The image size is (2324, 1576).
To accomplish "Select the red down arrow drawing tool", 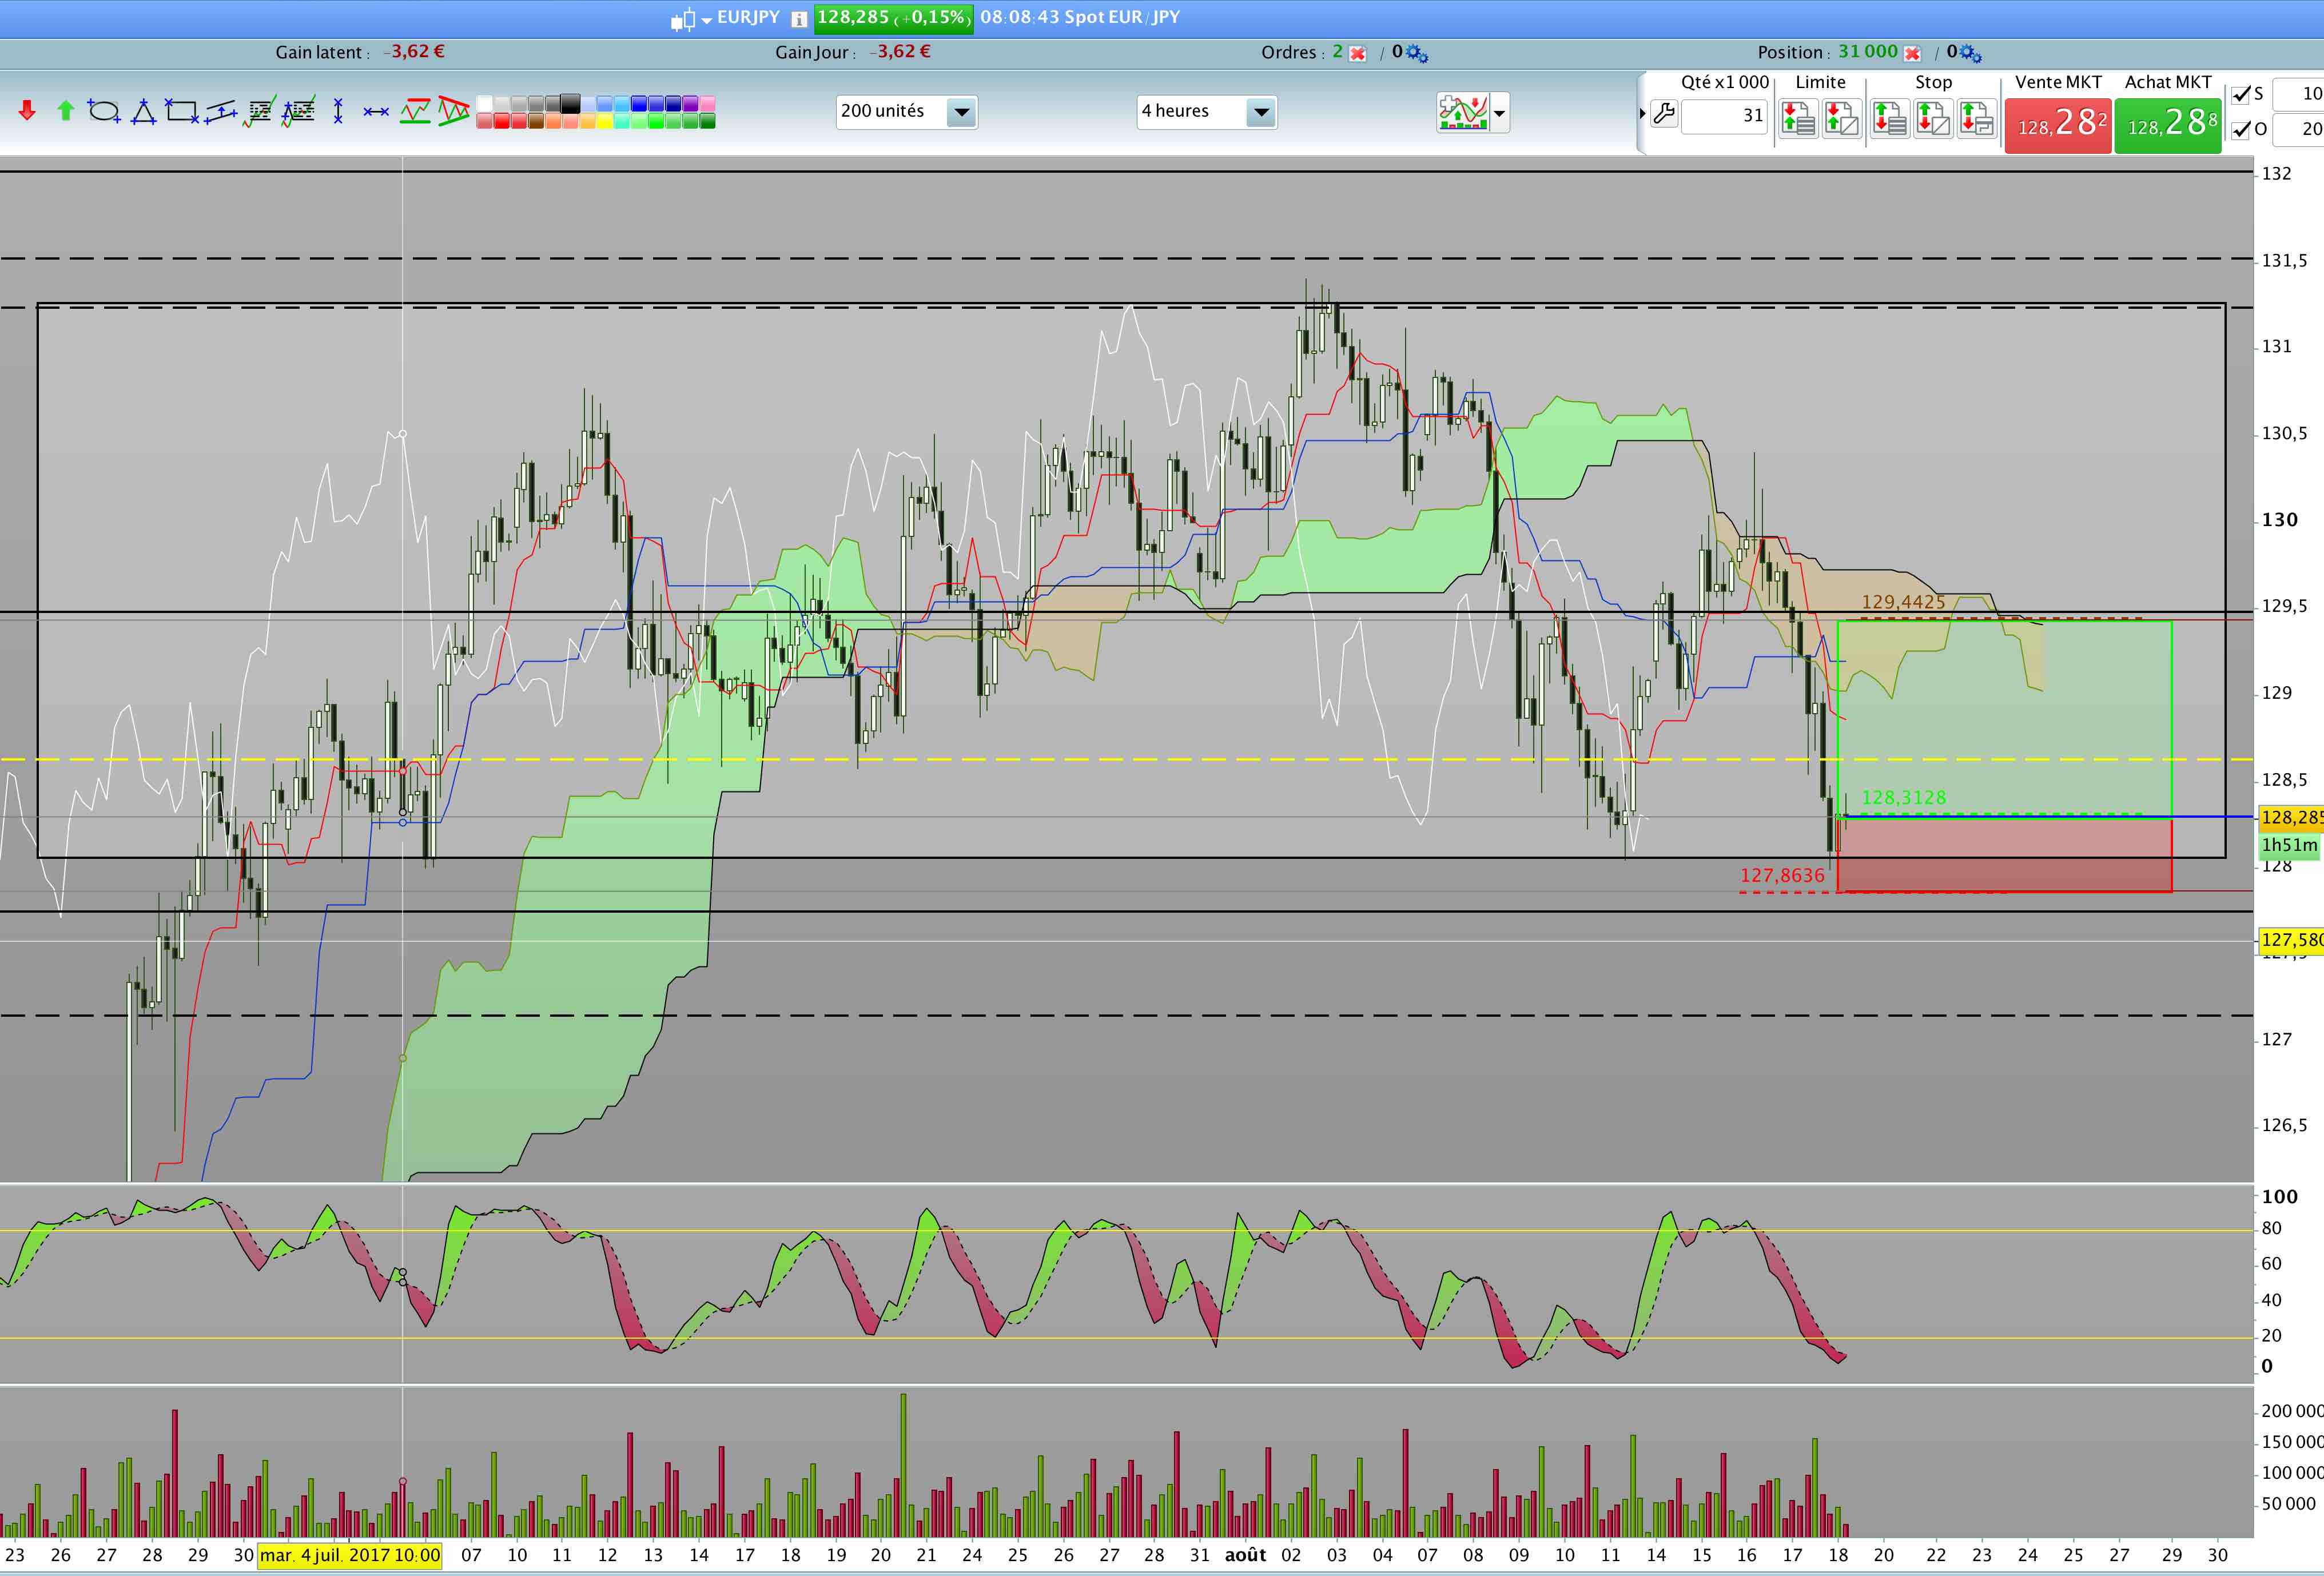I will [27, 111].
